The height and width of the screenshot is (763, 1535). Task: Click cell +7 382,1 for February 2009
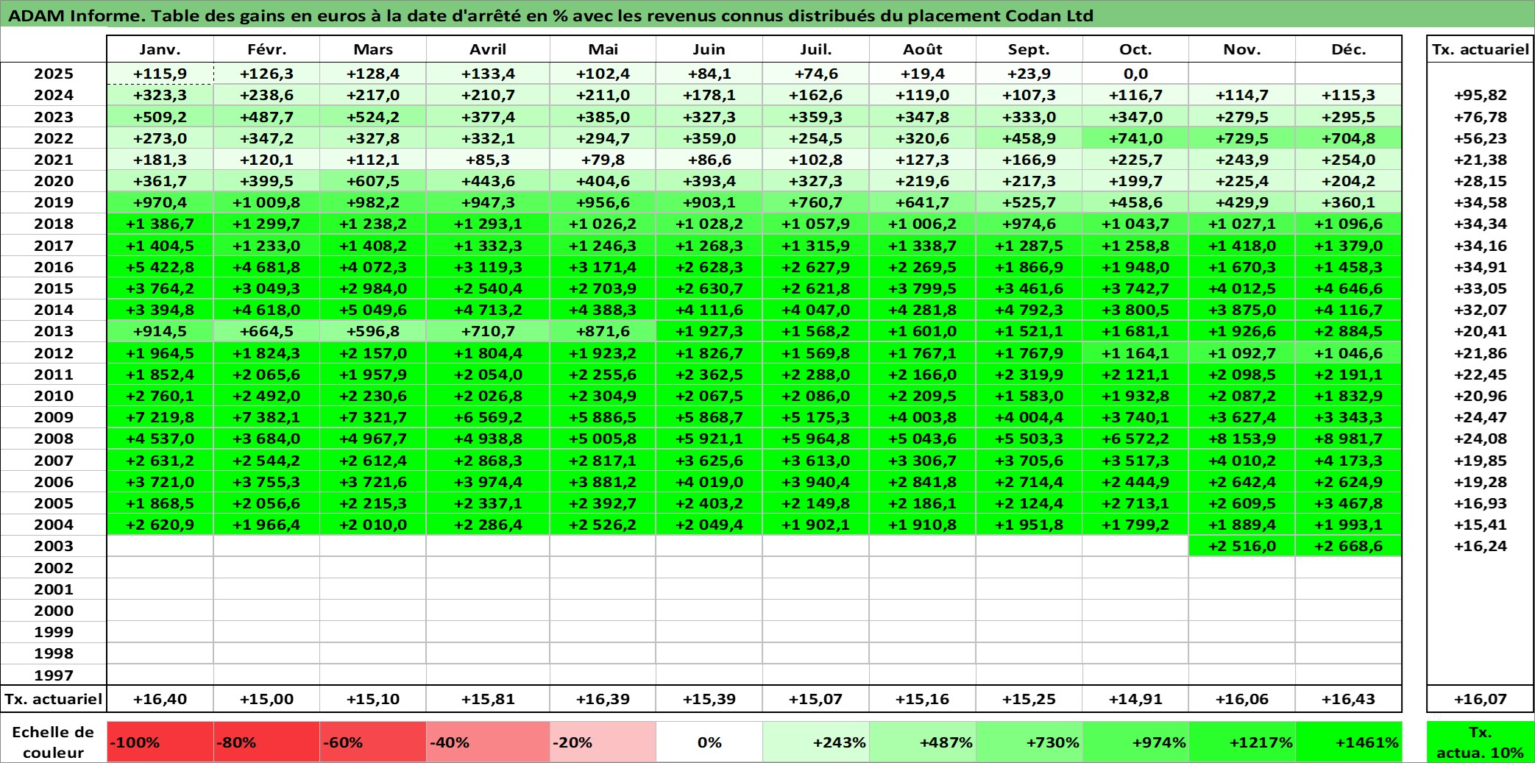[x=266, y=417]
